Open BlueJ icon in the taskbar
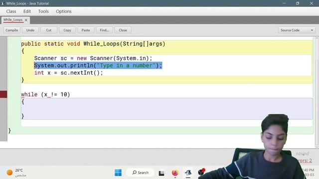 [x=188, y=173]
